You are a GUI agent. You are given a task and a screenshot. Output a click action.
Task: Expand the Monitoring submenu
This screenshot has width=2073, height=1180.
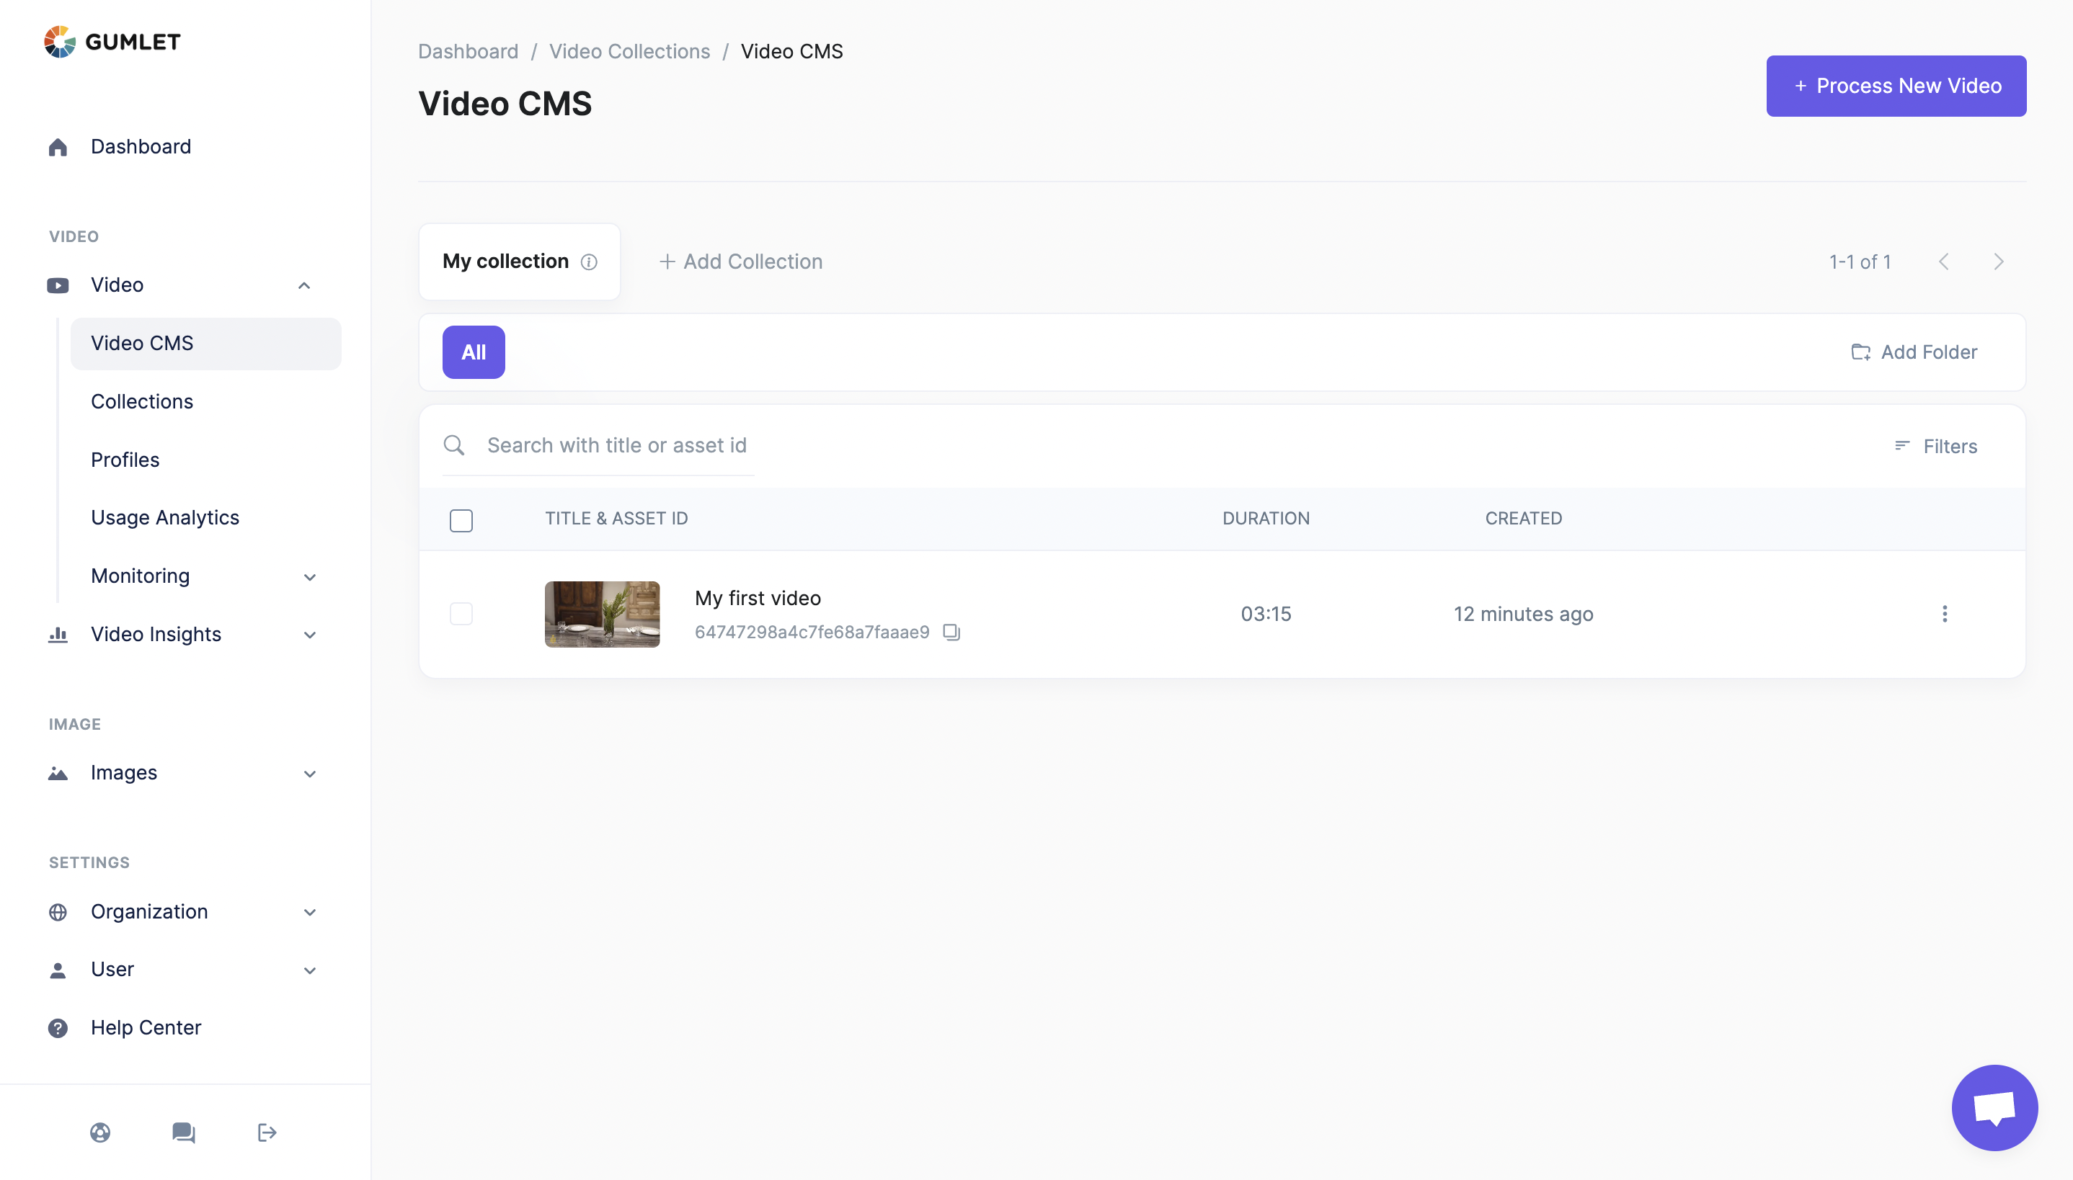[310, 577]
